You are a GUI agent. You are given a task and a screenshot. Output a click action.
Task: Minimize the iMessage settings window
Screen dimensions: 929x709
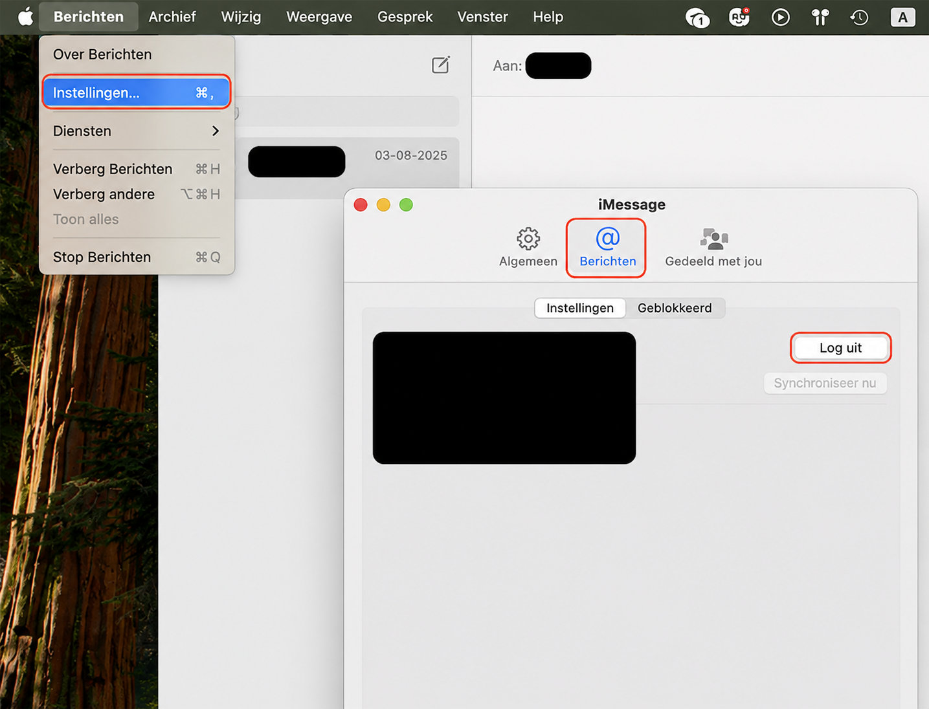click(383, 205)
